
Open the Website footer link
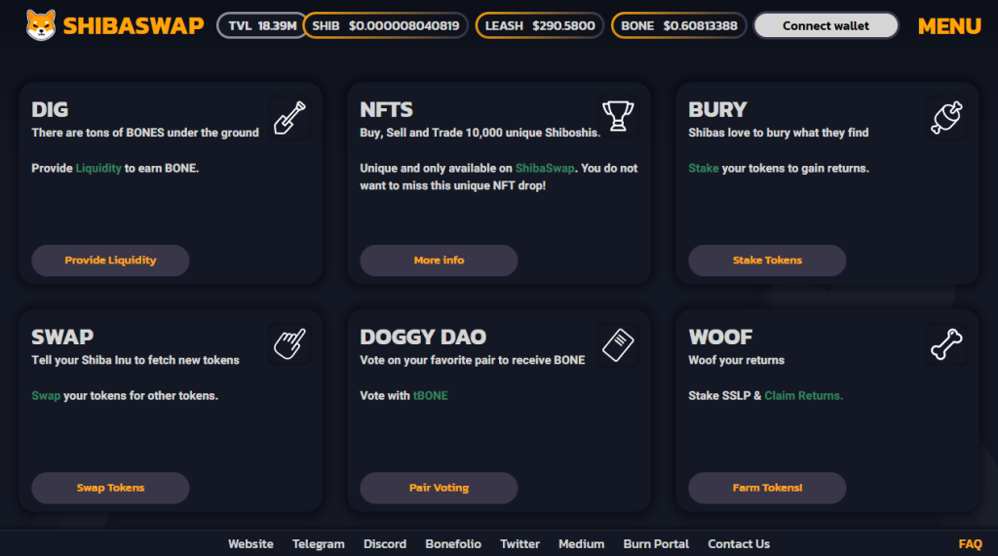tap(250, 544)
